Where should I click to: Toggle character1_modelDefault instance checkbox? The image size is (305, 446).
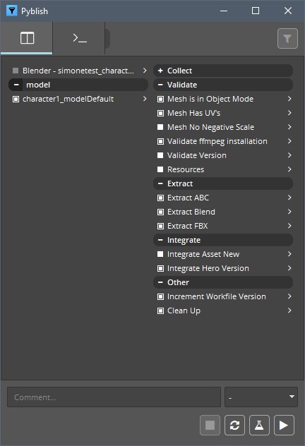coord(16,99)
